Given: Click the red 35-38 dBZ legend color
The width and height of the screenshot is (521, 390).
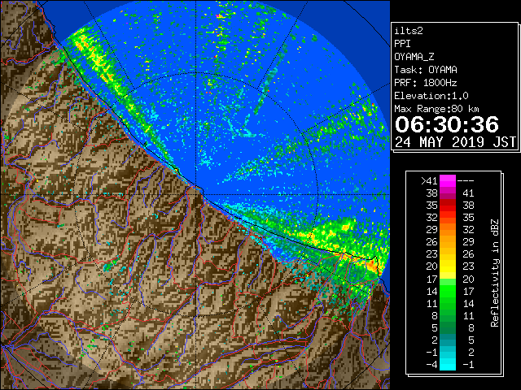Looking at the screenshot, I should tap(448, 206).
